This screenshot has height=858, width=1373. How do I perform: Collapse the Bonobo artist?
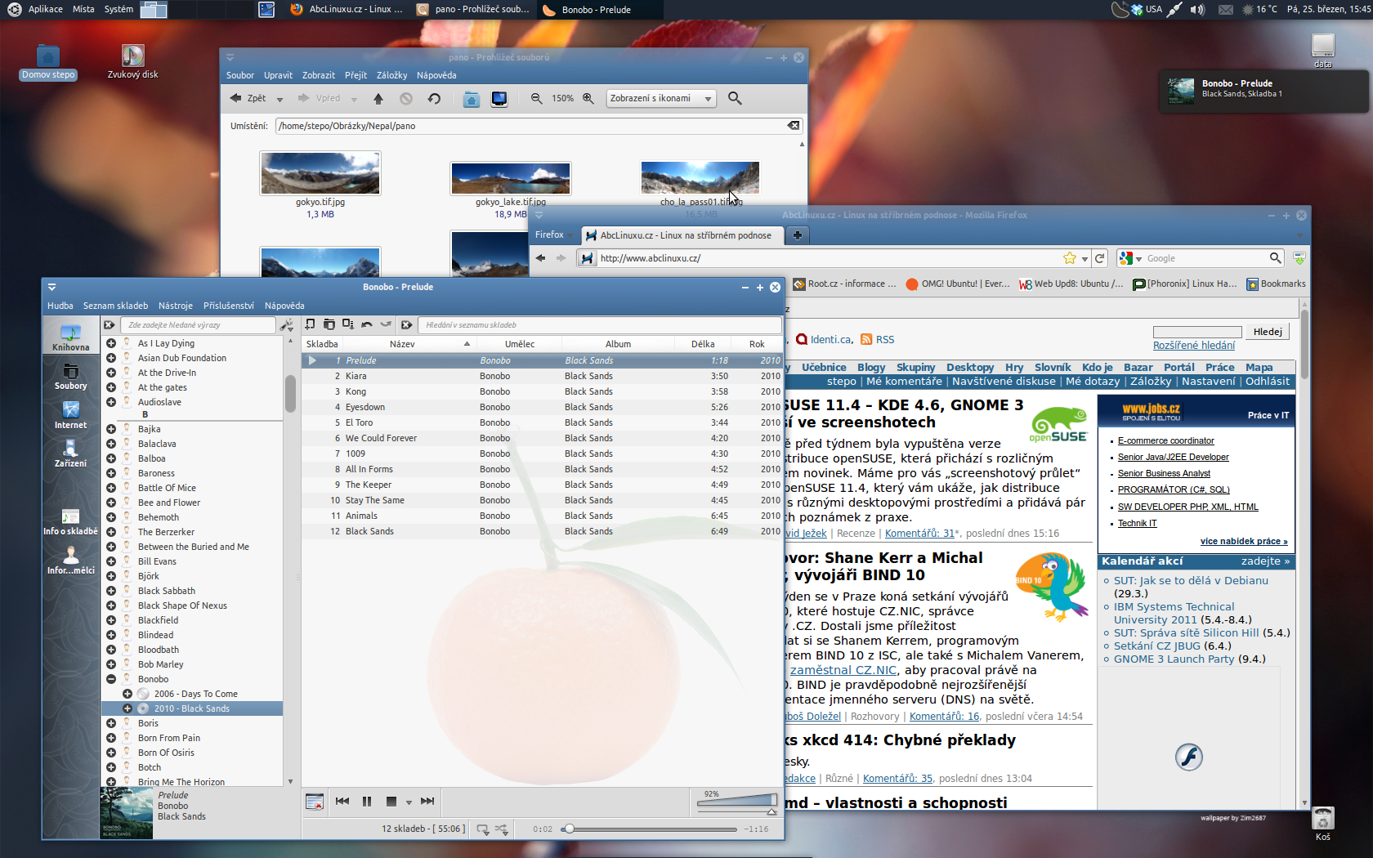point(111,679)
